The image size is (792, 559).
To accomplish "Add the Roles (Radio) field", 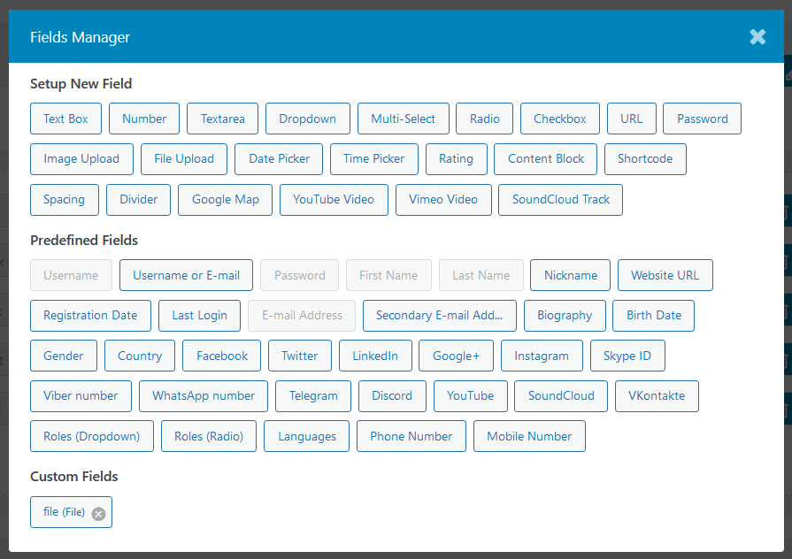I will (x=209, y=436).
